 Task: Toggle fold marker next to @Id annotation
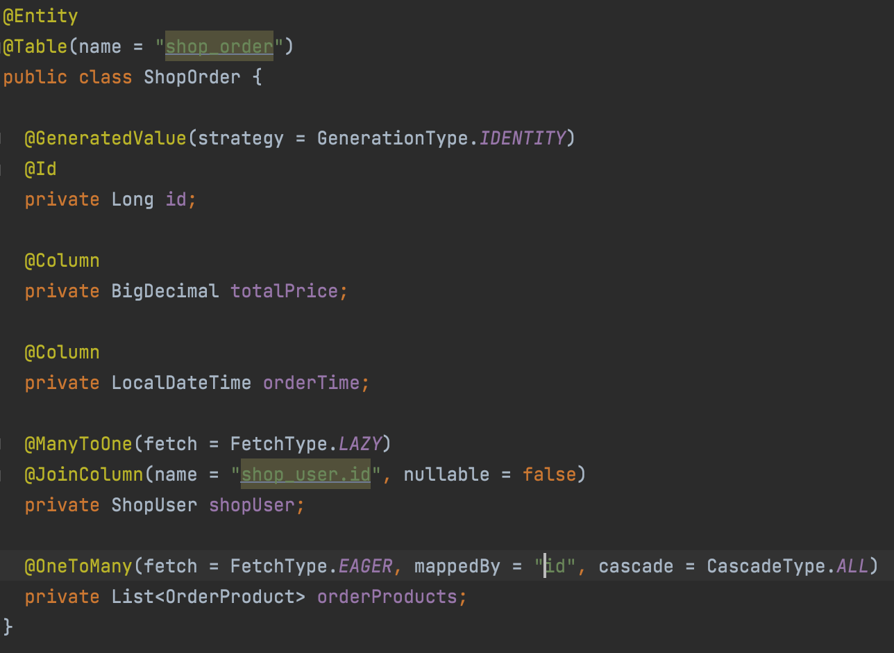point(1,169)
